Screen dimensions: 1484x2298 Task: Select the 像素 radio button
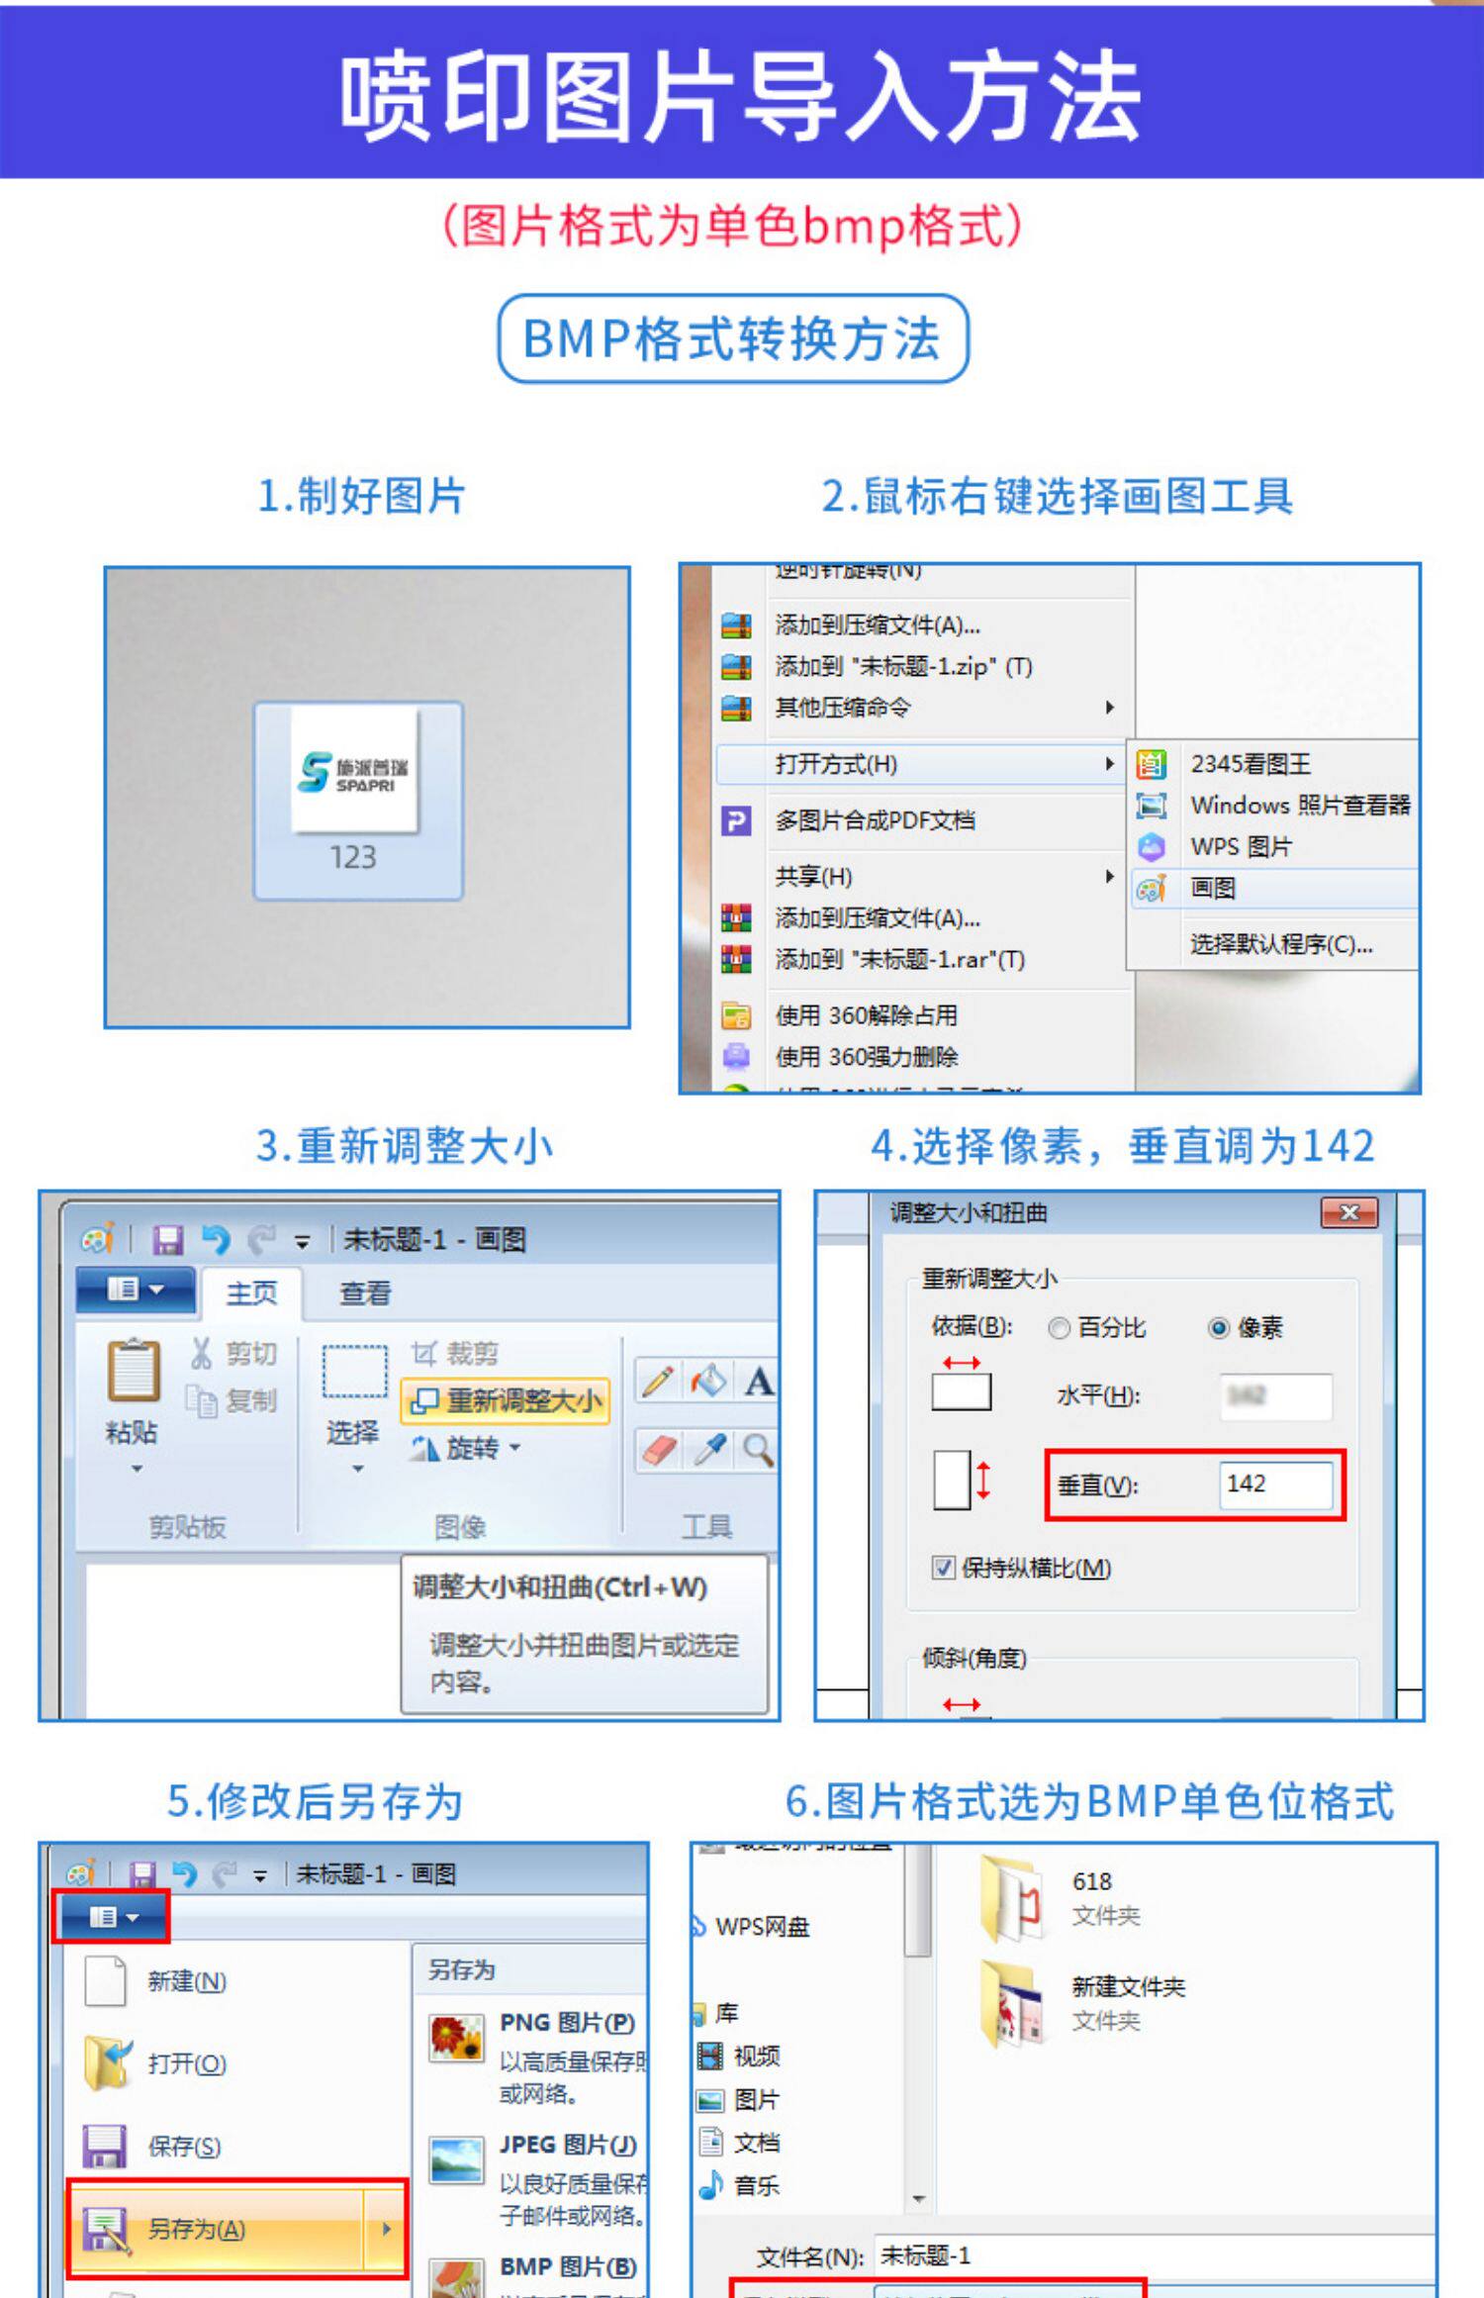point(1219,1328)
